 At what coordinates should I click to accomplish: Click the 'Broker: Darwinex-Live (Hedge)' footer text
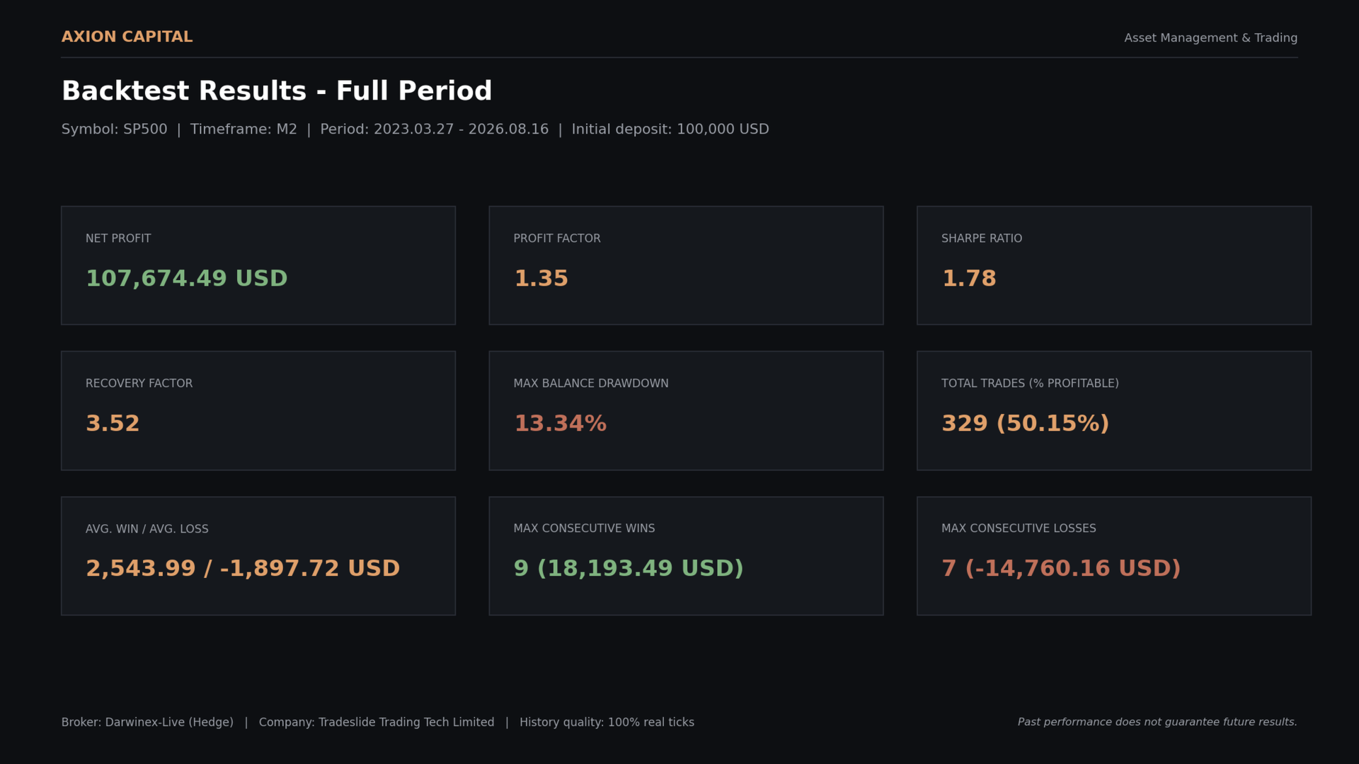pyautogui.click(x=147, y=722)
